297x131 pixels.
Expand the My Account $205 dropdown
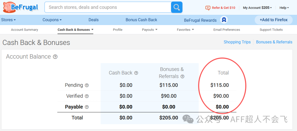point(257,8)
